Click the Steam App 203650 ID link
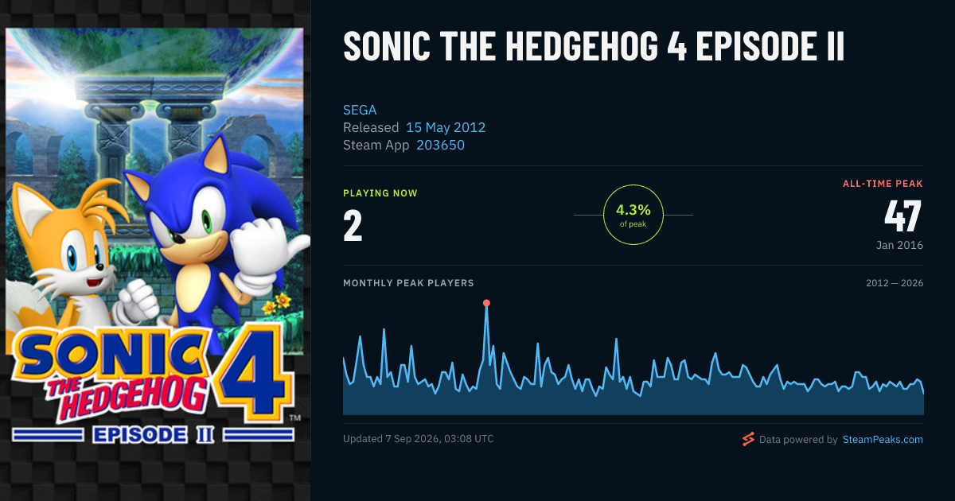The image size is (955, 501). click(x=440, y=145)
